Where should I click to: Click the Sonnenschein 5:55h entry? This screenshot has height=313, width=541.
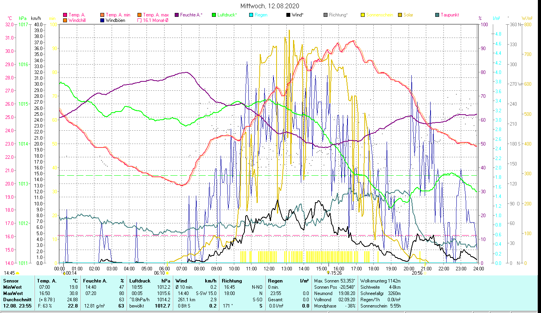click(380, 306)
